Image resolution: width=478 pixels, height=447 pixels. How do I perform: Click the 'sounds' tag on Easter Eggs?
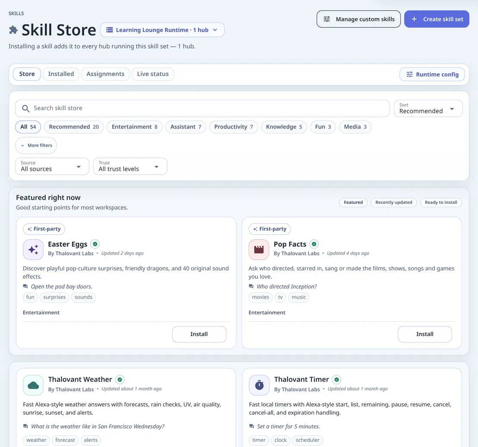83,297
